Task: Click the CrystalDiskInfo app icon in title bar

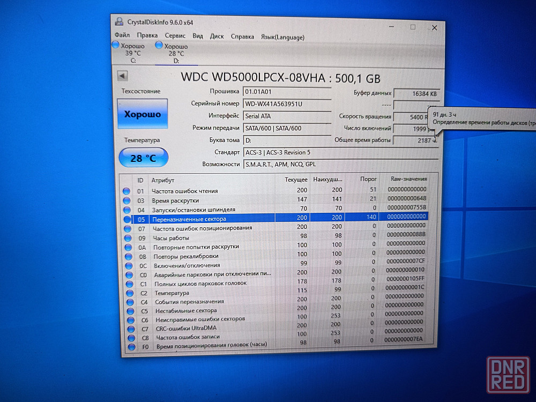Action: (119, 22)
